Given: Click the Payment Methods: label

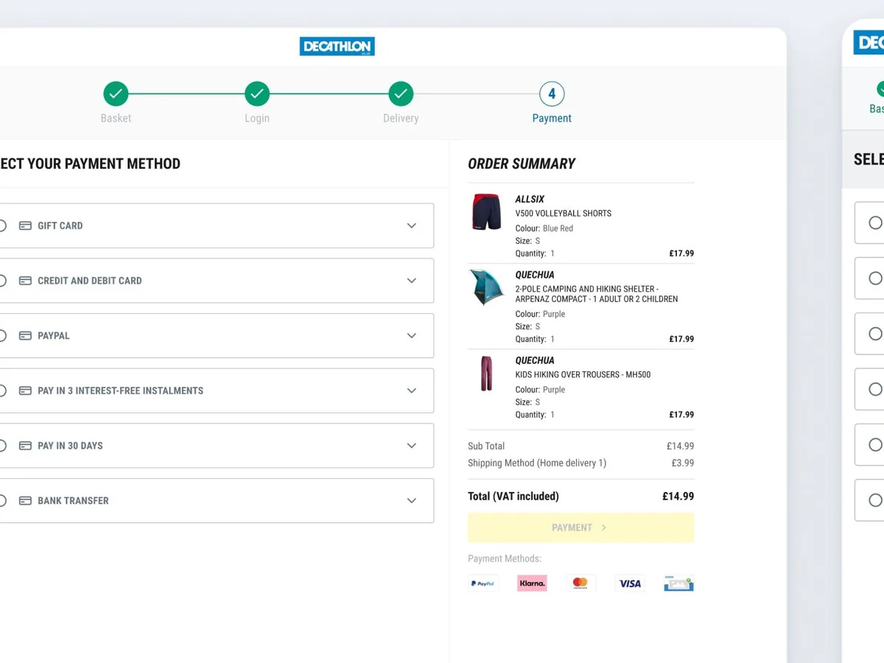Looking at the screenshot, I should pyautogui.click(x=505, y=558).
